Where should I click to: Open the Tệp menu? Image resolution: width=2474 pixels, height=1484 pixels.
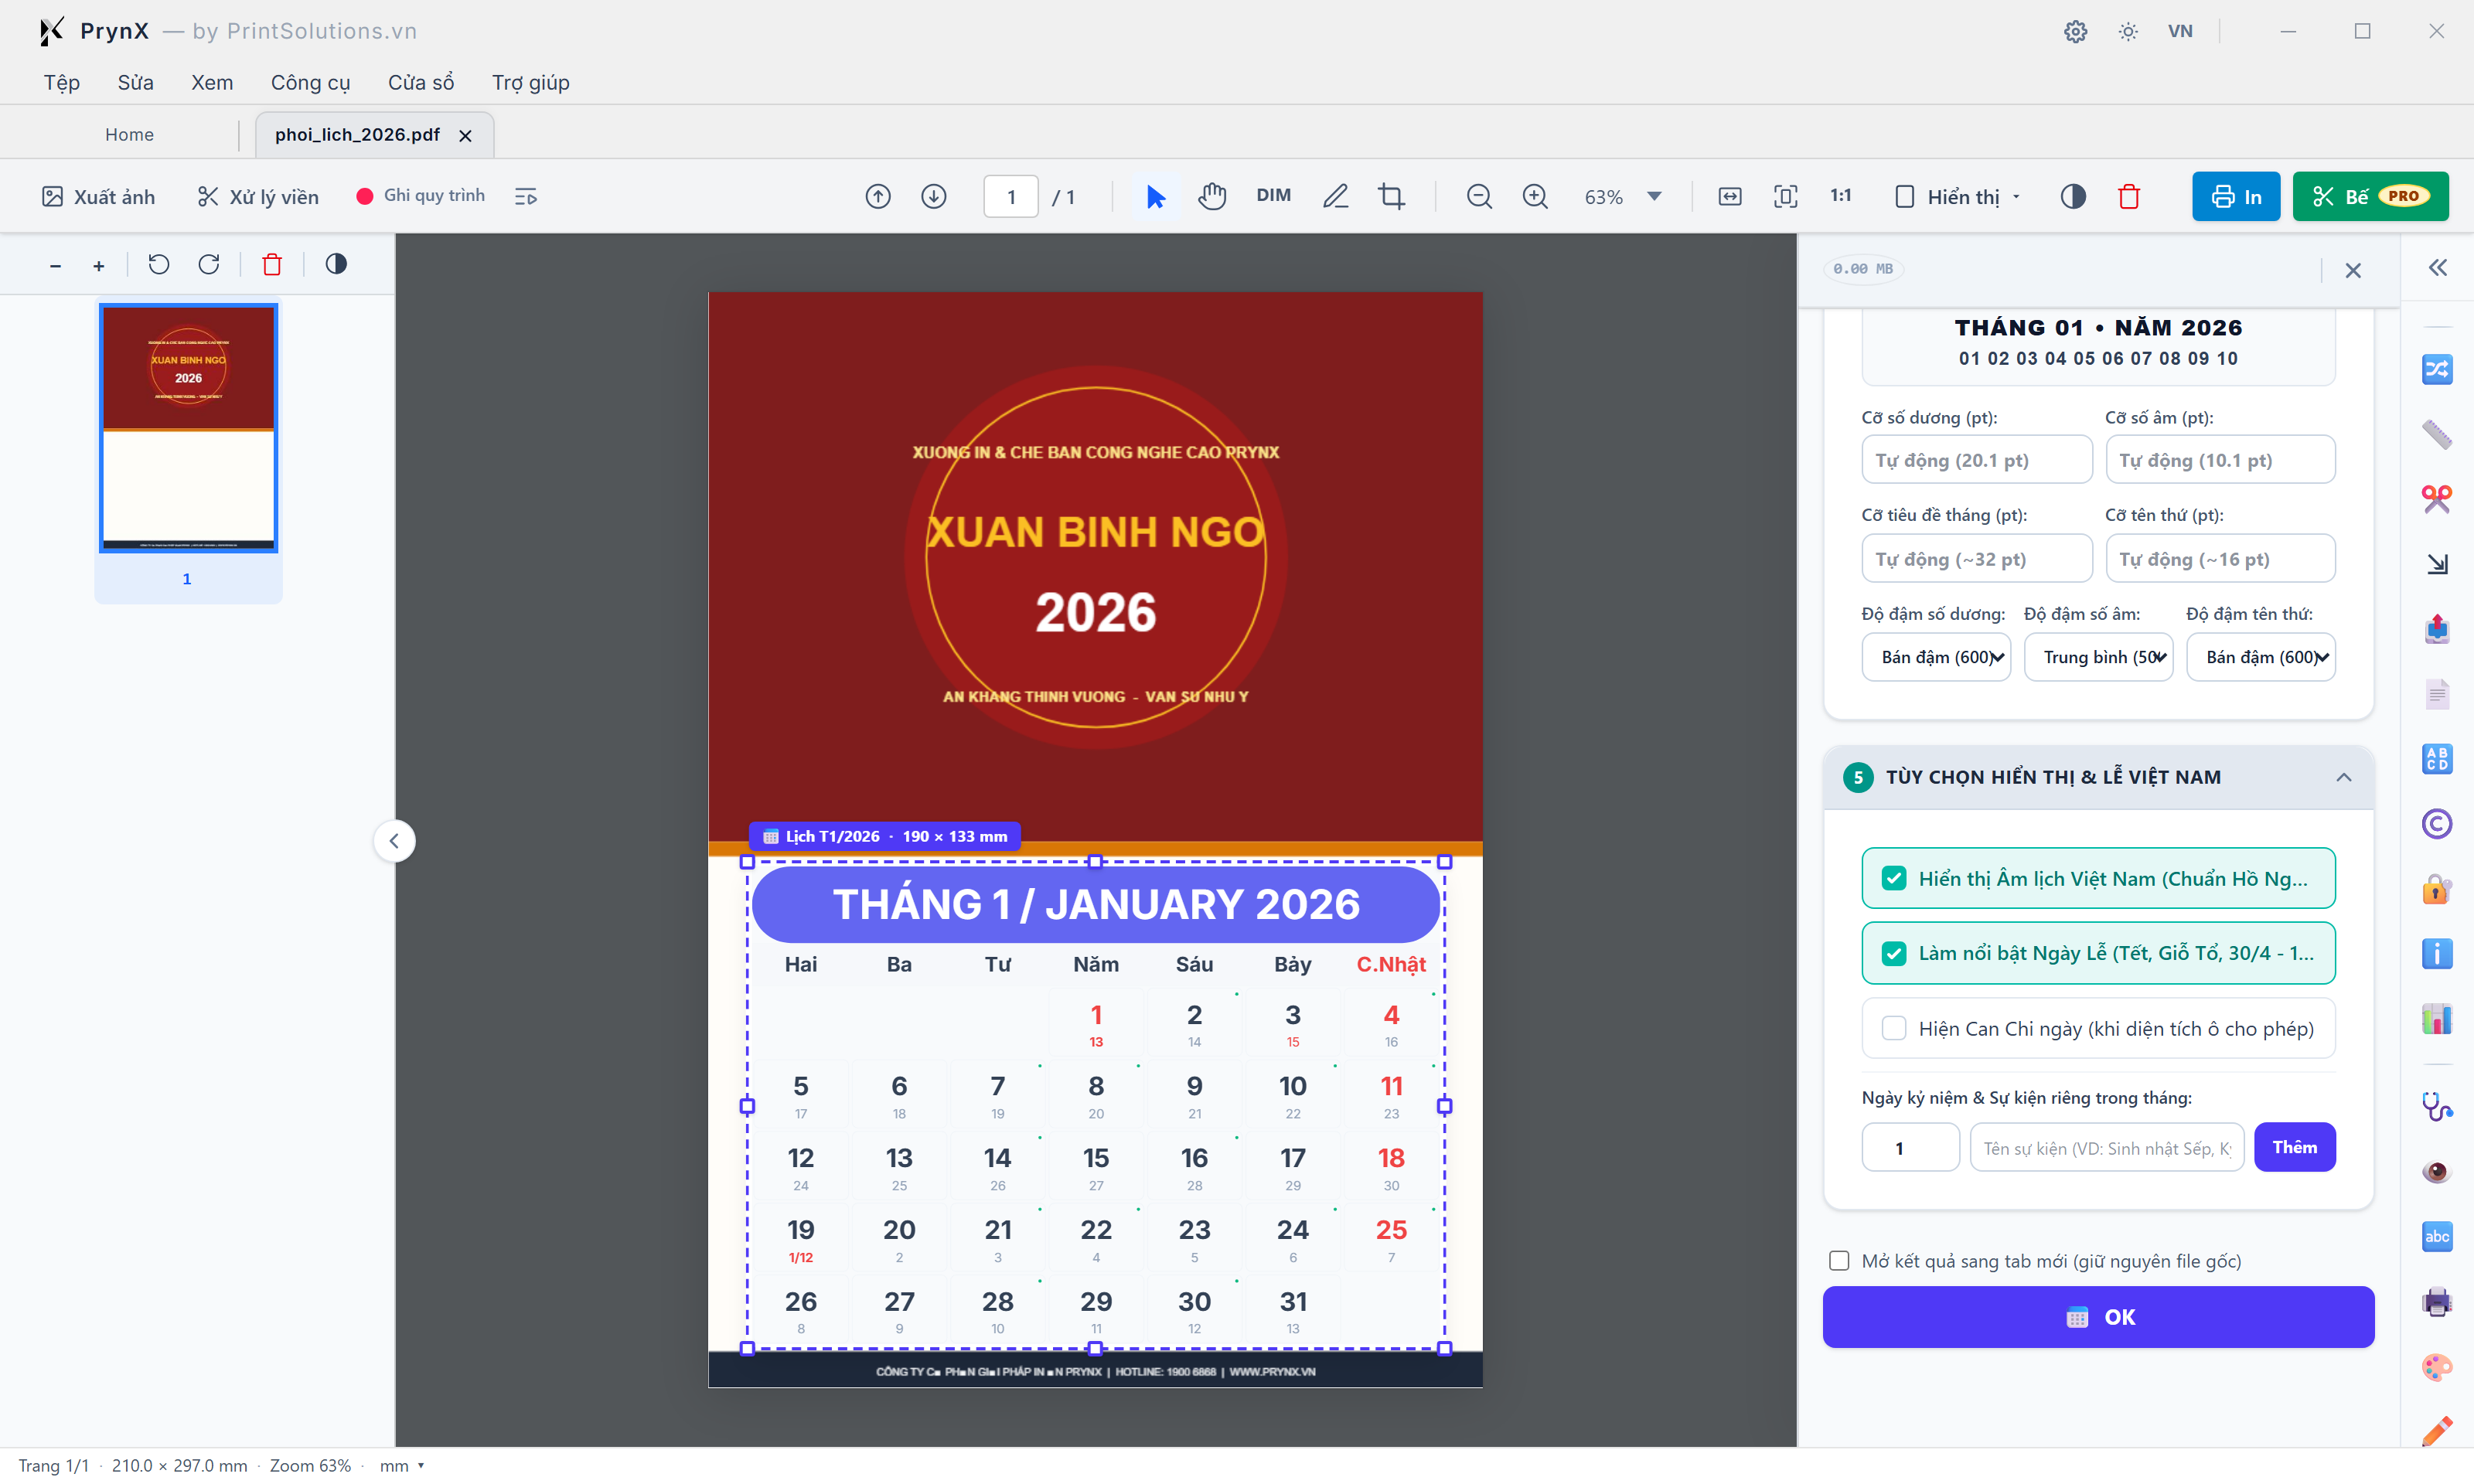click(x=61, y=82)
